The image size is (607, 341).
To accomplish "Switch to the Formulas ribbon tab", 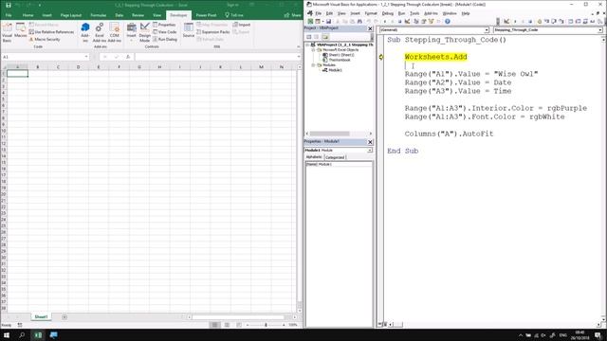I will [x=99, y=15].
